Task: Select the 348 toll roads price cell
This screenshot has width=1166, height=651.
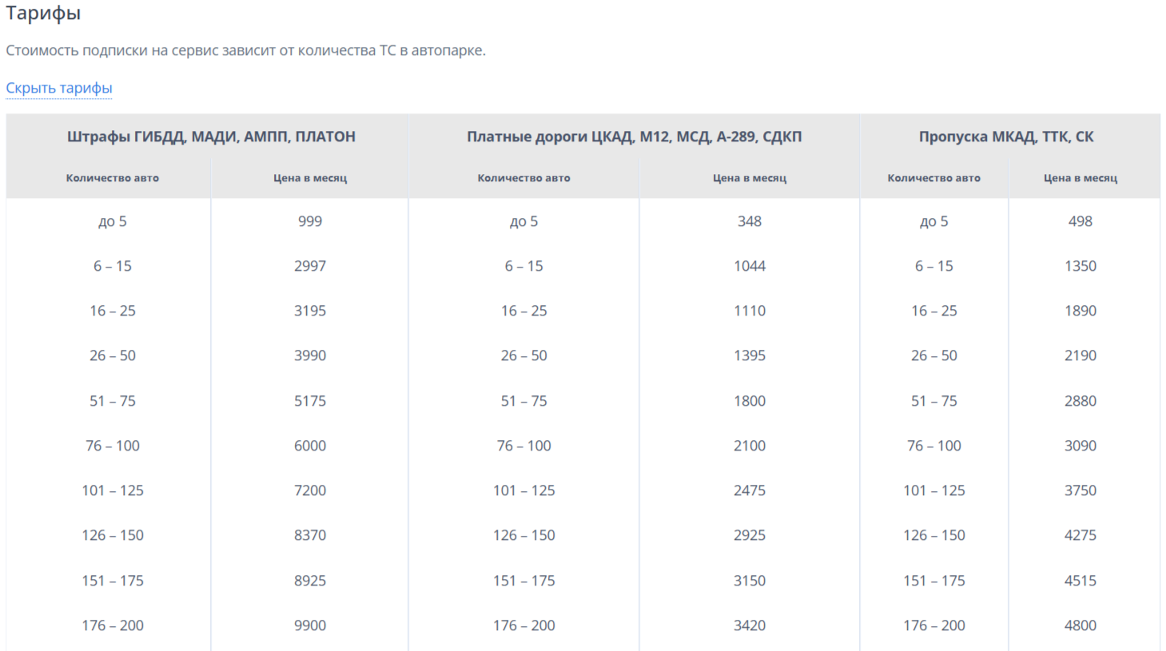Action: click(750, 221)
